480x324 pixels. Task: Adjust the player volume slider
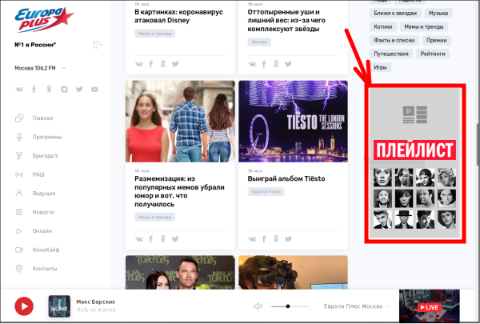[290, 306]
